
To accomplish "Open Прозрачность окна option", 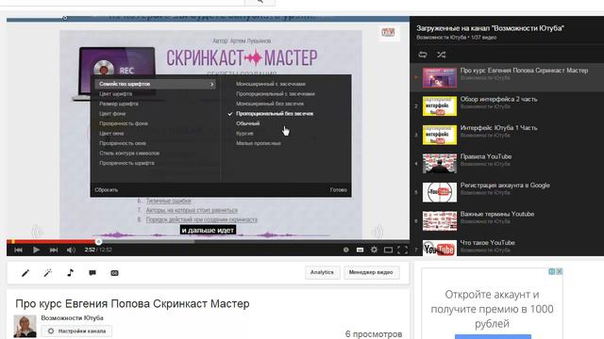I will pos(123,143).
